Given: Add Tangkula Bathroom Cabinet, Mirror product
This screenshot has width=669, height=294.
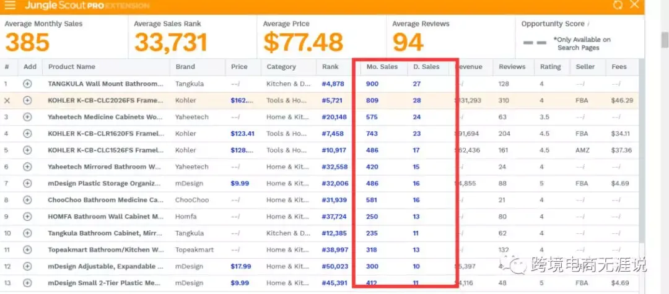Looking at the screenshot, I should pos(27,233).
